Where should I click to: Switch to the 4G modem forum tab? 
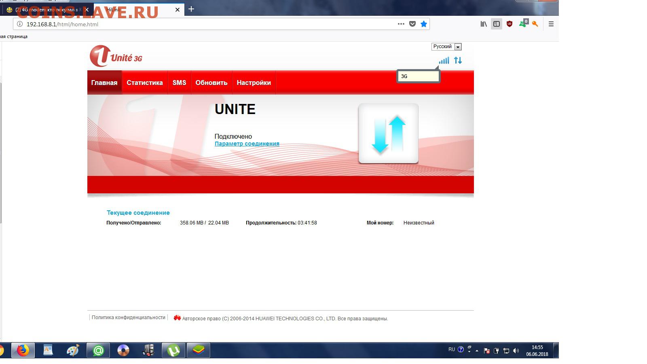tap(48, 9)
